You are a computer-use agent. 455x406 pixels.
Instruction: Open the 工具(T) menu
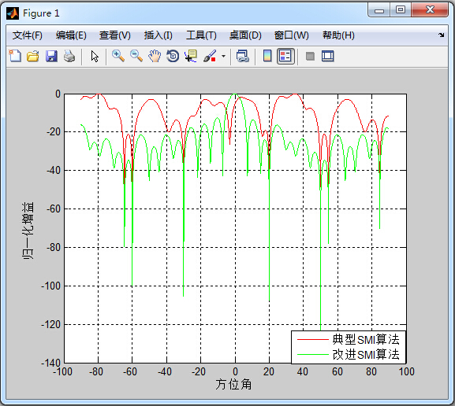point(201,35)
